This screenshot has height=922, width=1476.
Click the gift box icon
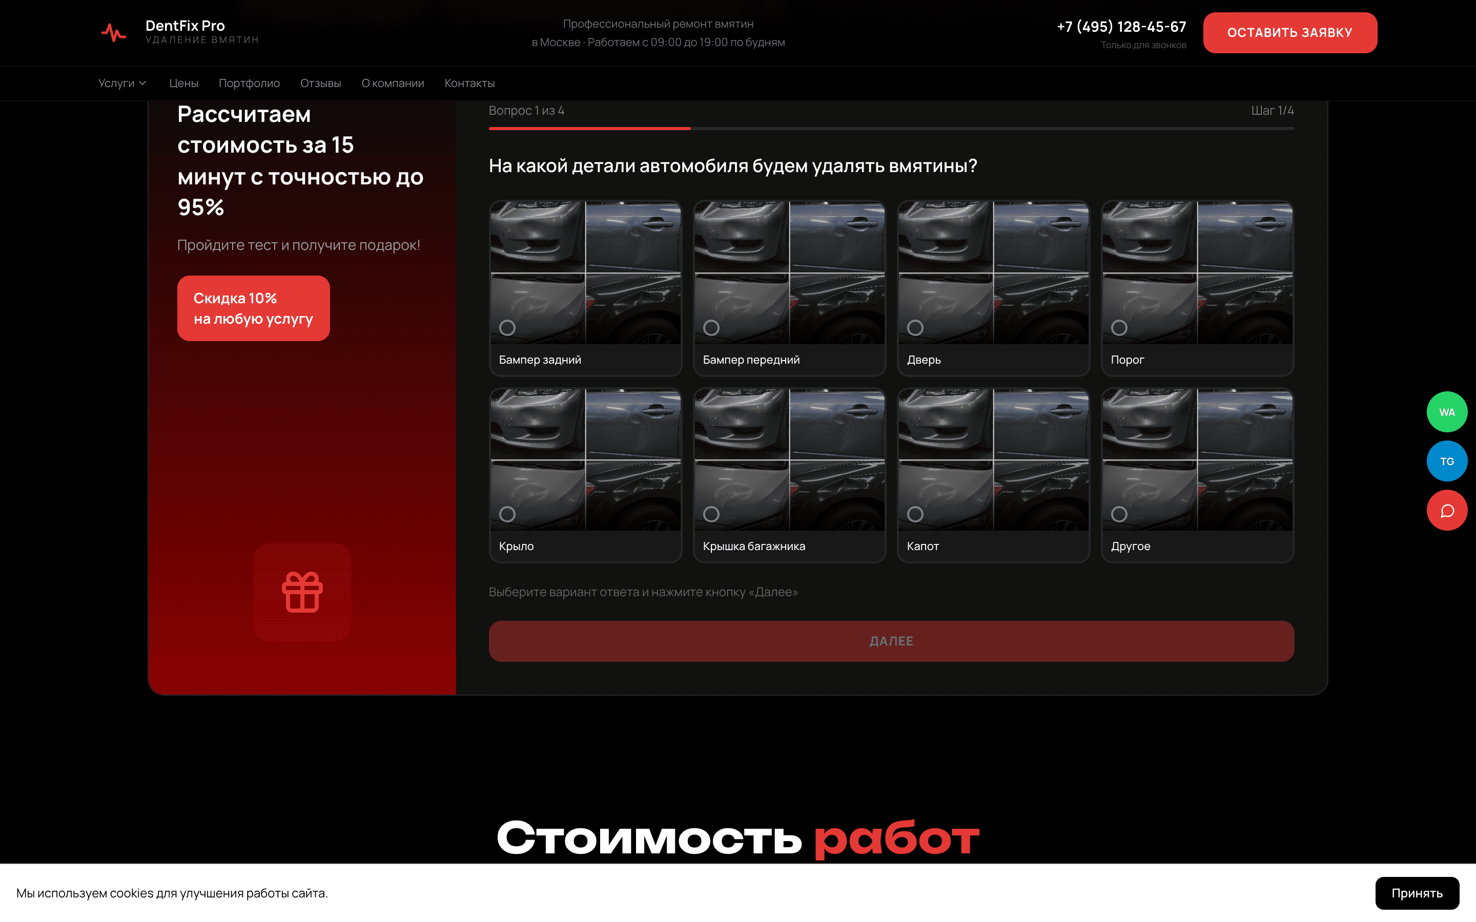[302, 592]
